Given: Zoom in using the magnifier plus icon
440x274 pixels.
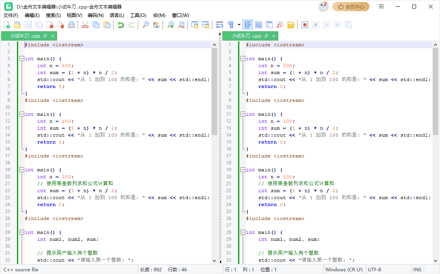Looking at the screenshot, I should pyautogui.click(x=170, y=25).
